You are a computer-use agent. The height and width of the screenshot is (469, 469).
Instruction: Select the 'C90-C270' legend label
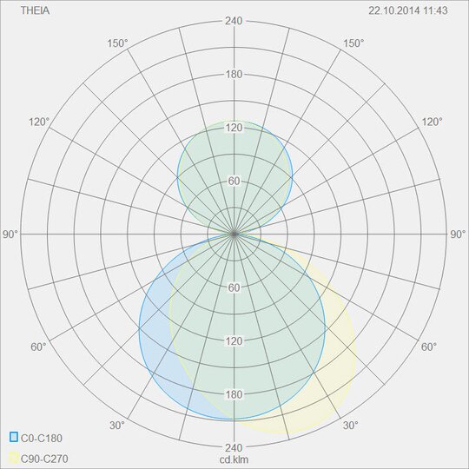[x=44, y=459]
